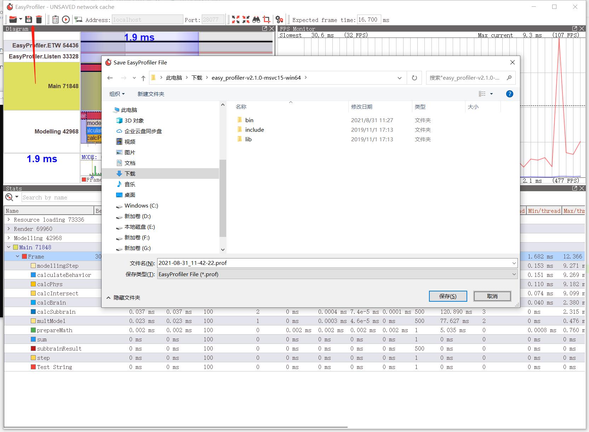Open Stats search options dropdown arrow
Screen dimensions: 589x432
(17, 197)
